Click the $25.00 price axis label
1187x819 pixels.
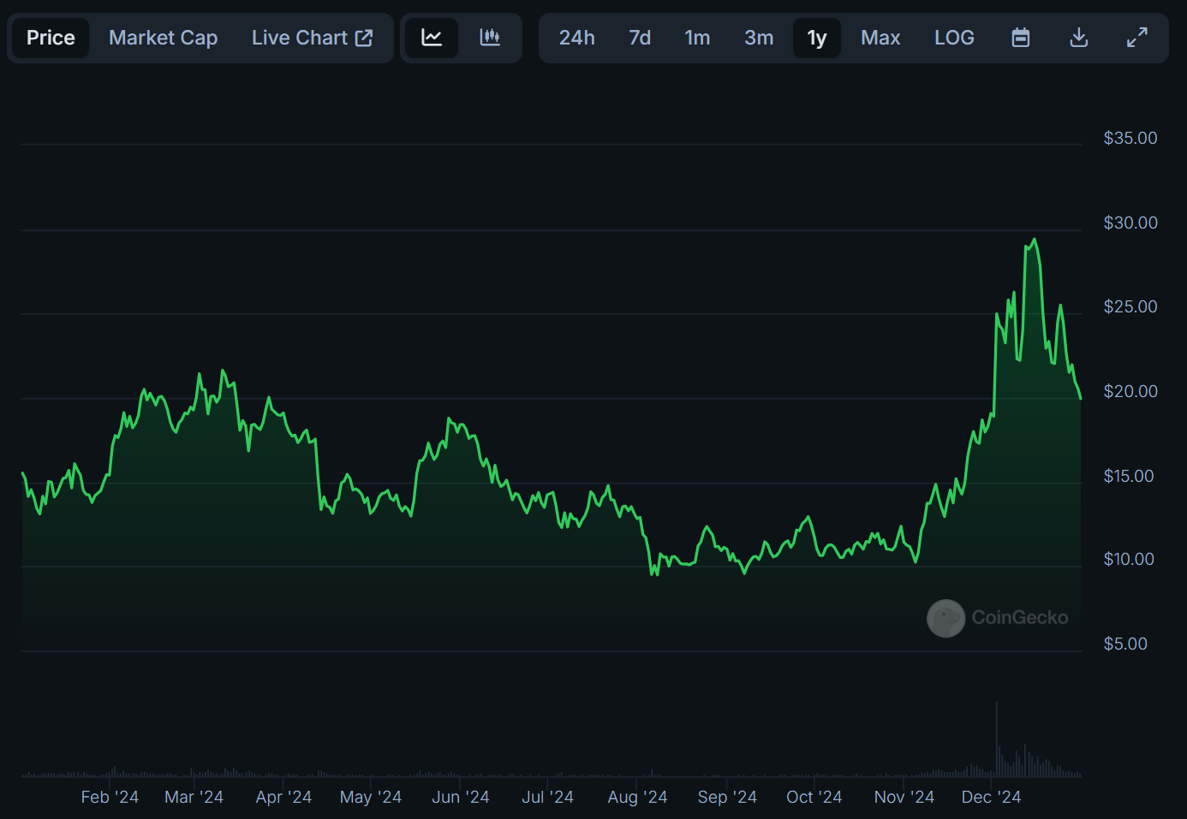pyautogui.click(x=1130, y=306)
